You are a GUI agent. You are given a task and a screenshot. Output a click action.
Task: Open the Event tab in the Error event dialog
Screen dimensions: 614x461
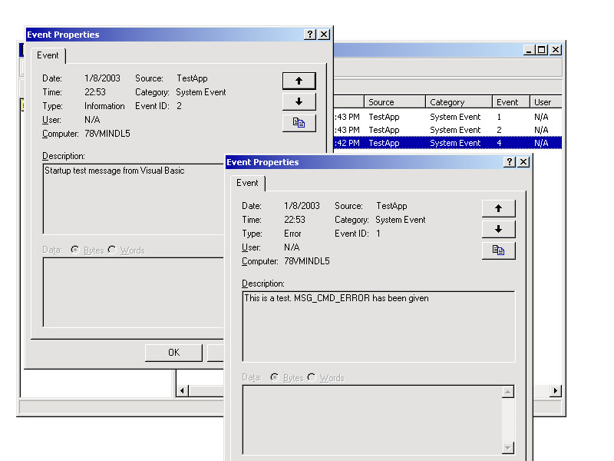(247, 183)
